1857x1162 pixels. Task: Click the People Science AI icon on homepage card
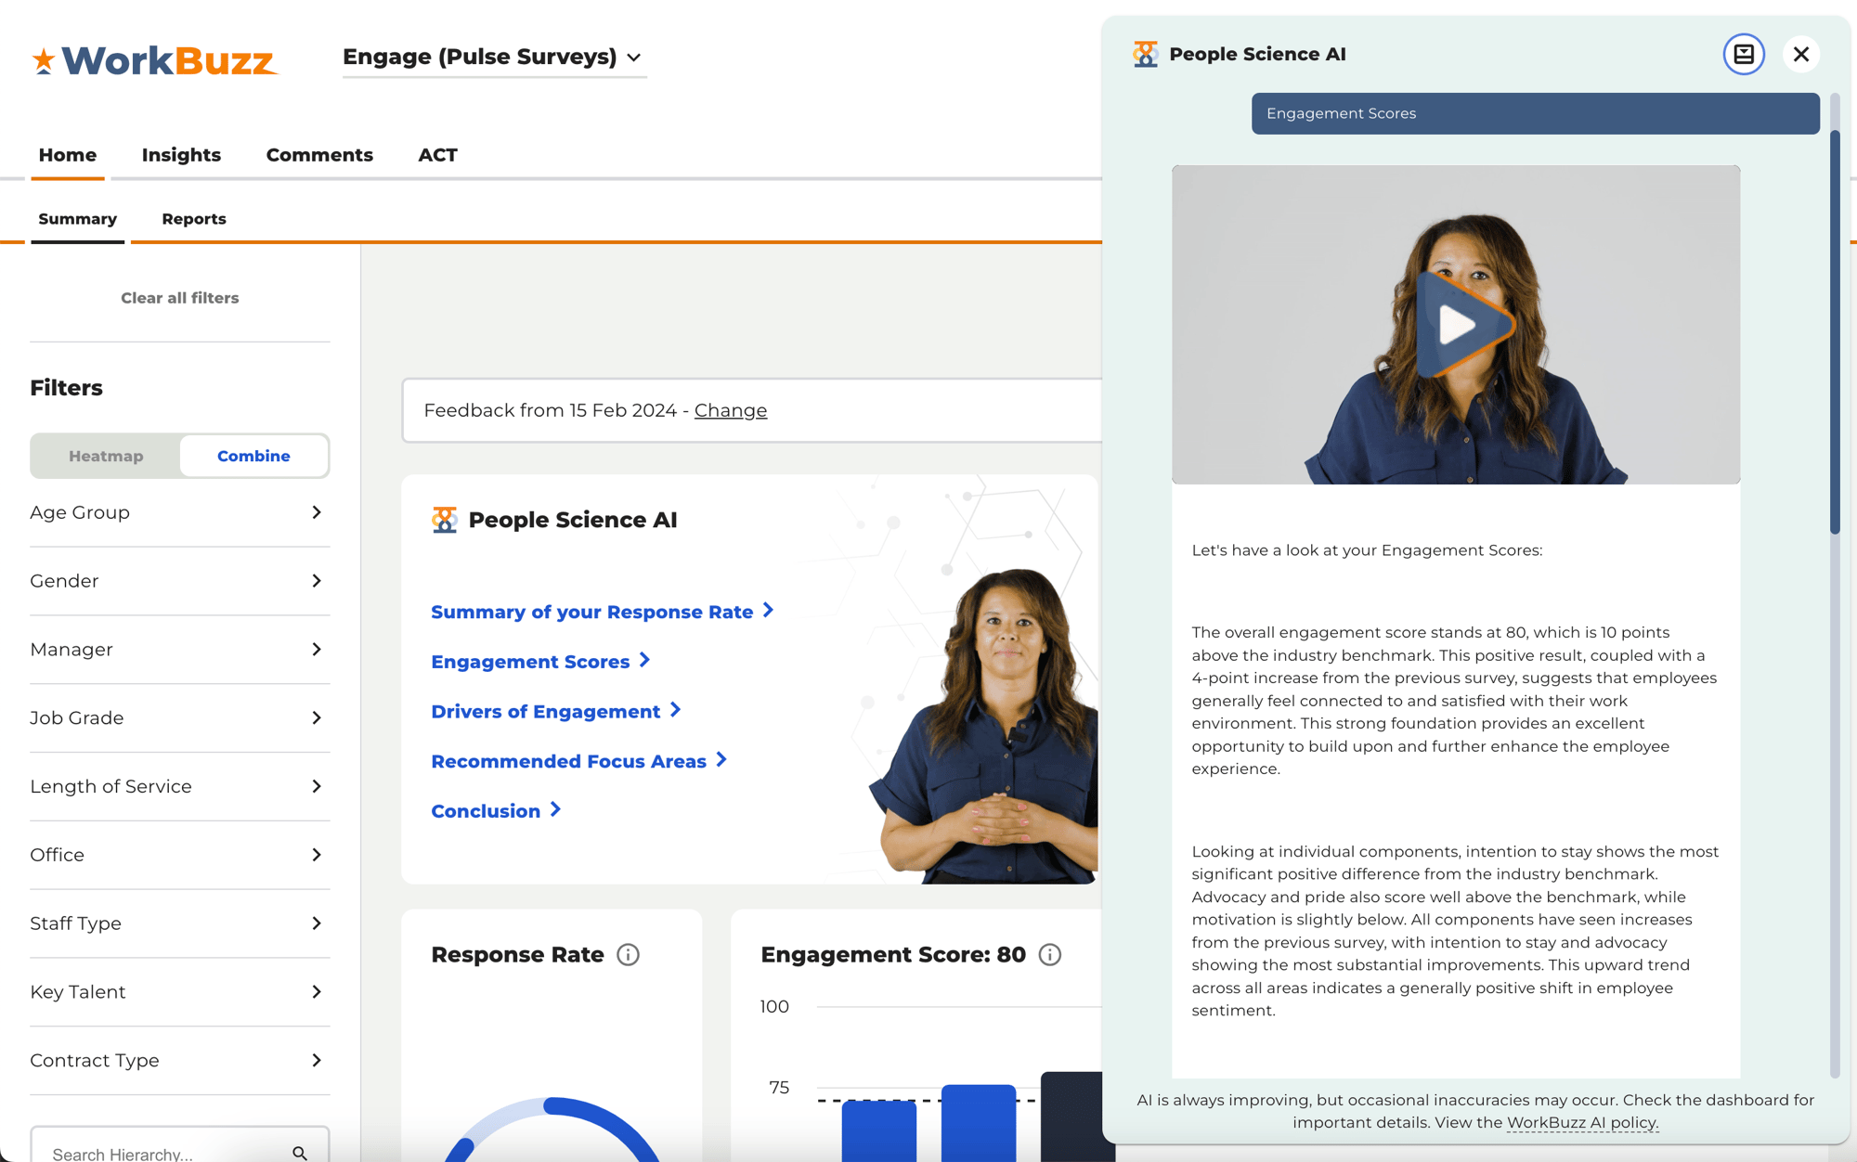445,520
